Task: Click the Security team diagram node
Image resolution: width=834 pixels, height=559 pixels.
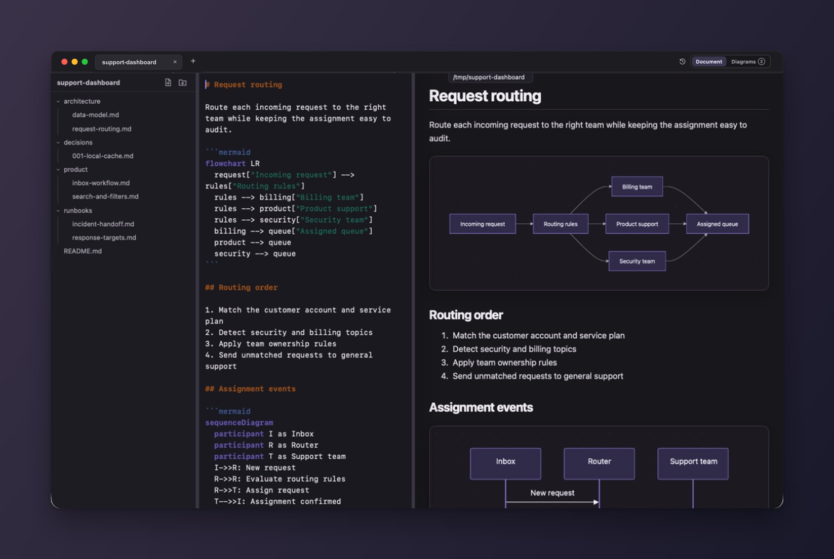Action: pos(637,261)
